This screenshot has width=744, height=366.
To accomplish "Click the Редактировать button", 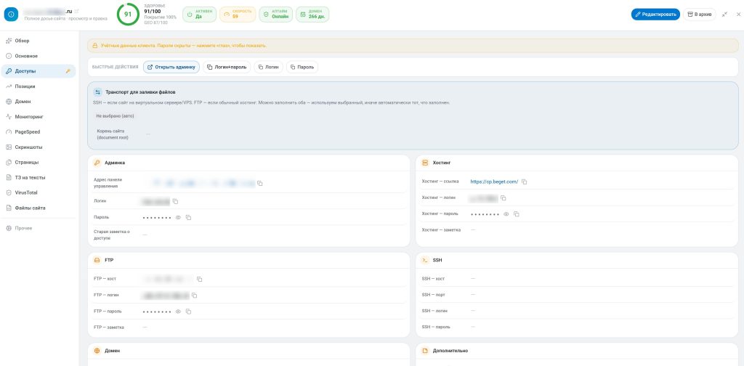I will coord(655,15).
